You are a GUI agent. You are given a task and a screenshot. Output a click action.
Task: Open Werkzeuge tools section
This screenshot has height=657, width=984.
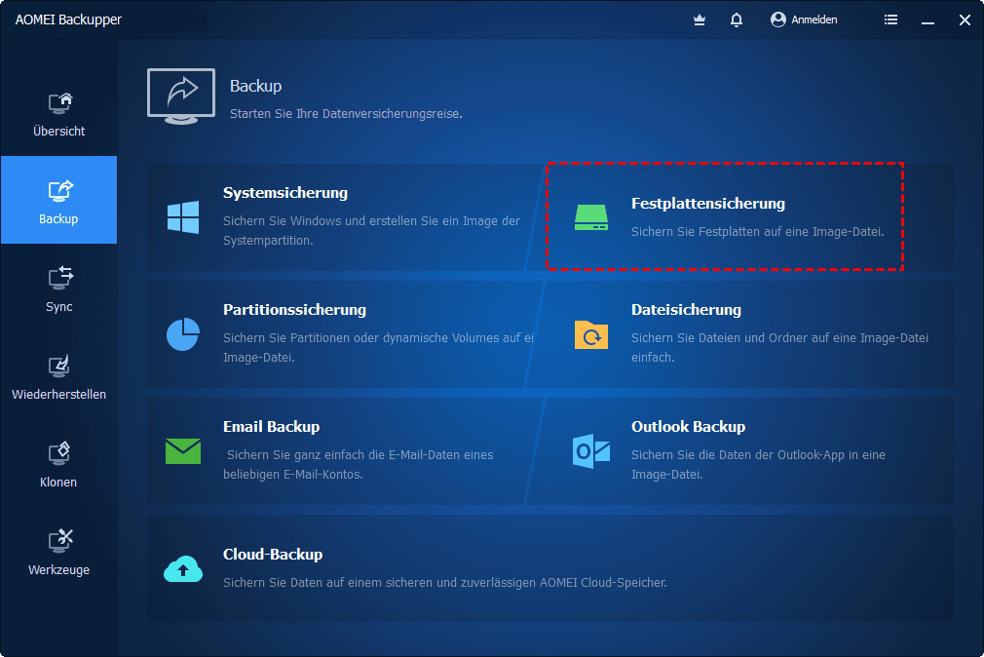click(x=59, y=552)
